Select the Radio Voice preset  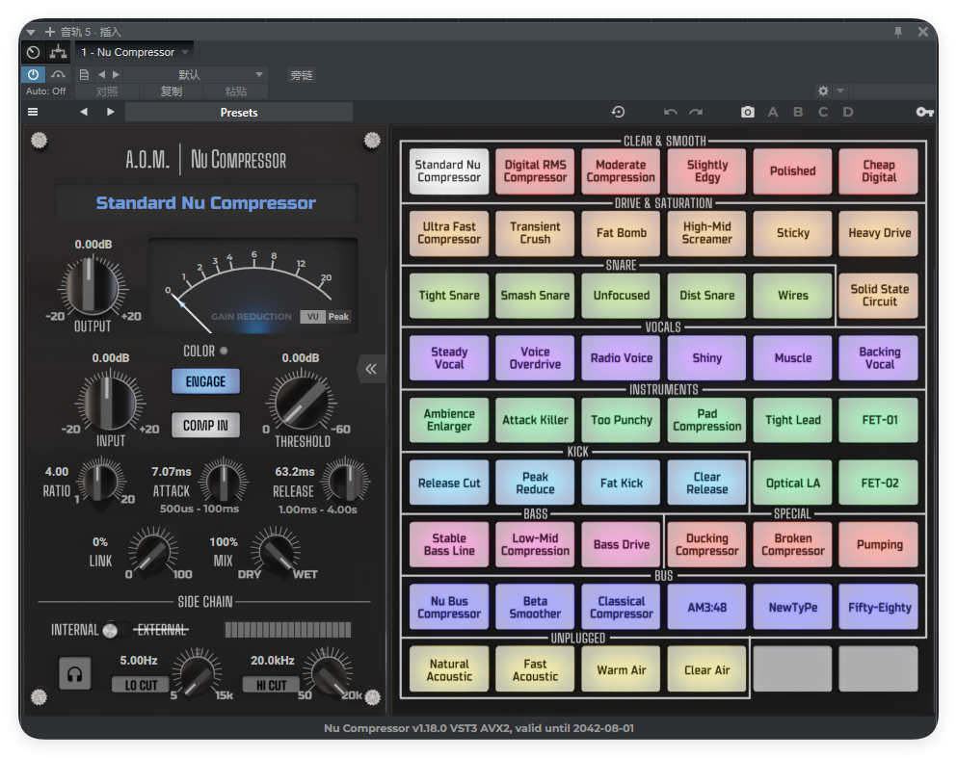click(x=622, y=358)
